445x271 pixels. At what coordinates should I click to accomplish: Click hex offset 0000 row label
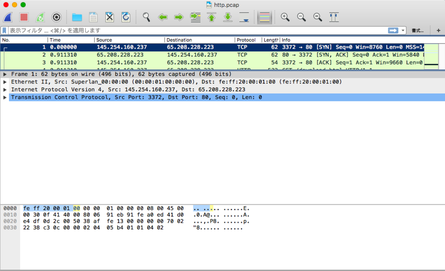pos(10,208)
